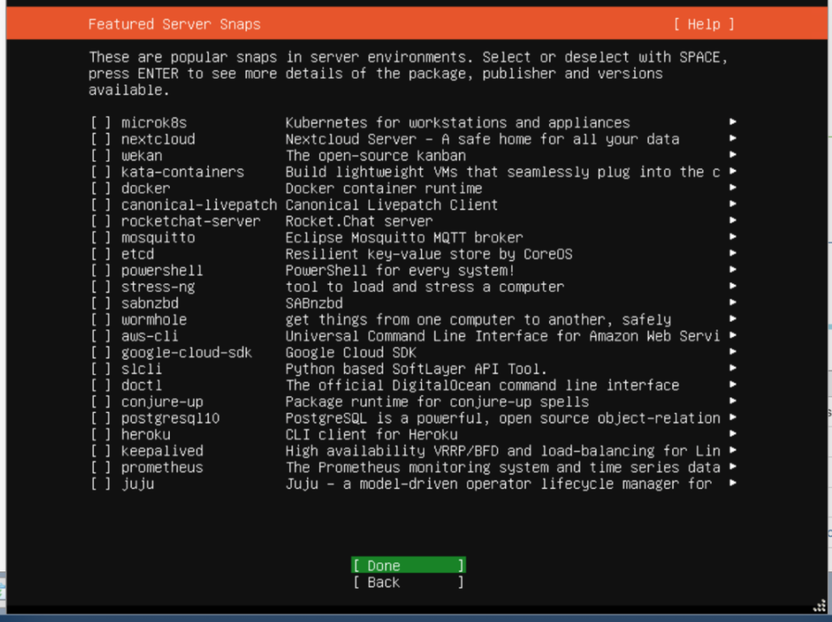Click the wormhole snap name
This screenshot has height=622, width=832.
tap(154, 320)
